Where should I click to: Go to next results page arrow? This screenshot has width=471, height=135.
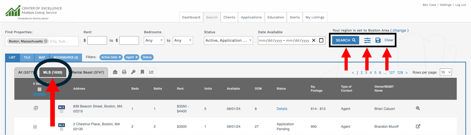click(x=407, y=73)
